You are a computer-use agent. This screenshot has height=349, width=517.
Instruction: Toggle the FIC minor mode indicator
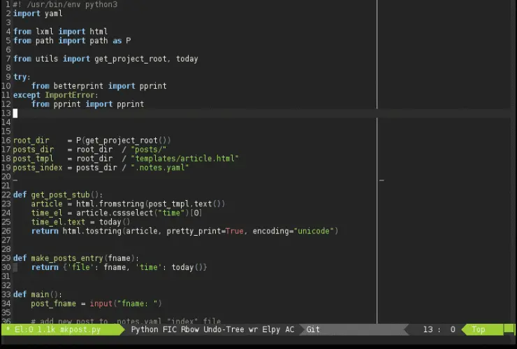[x=169, y=329]
